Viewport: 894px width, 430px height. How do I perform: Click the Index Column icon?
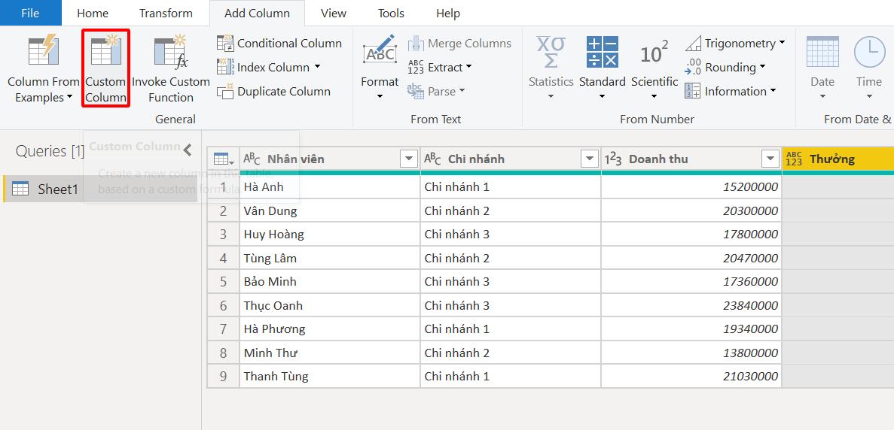point(225,67)
